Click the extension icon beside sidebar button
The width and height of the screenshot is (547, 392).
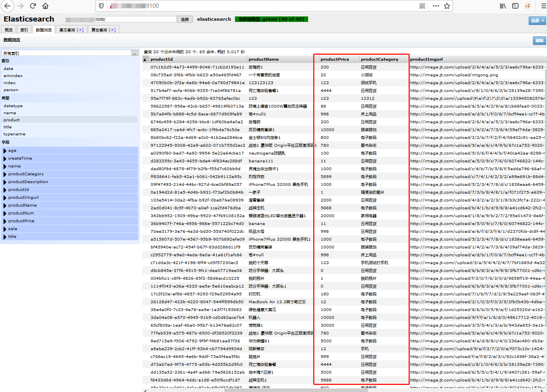528,6
